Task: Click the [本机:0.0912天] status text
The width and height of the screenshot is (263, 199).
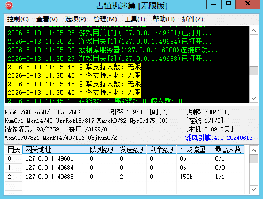Action: pos(210,129)
